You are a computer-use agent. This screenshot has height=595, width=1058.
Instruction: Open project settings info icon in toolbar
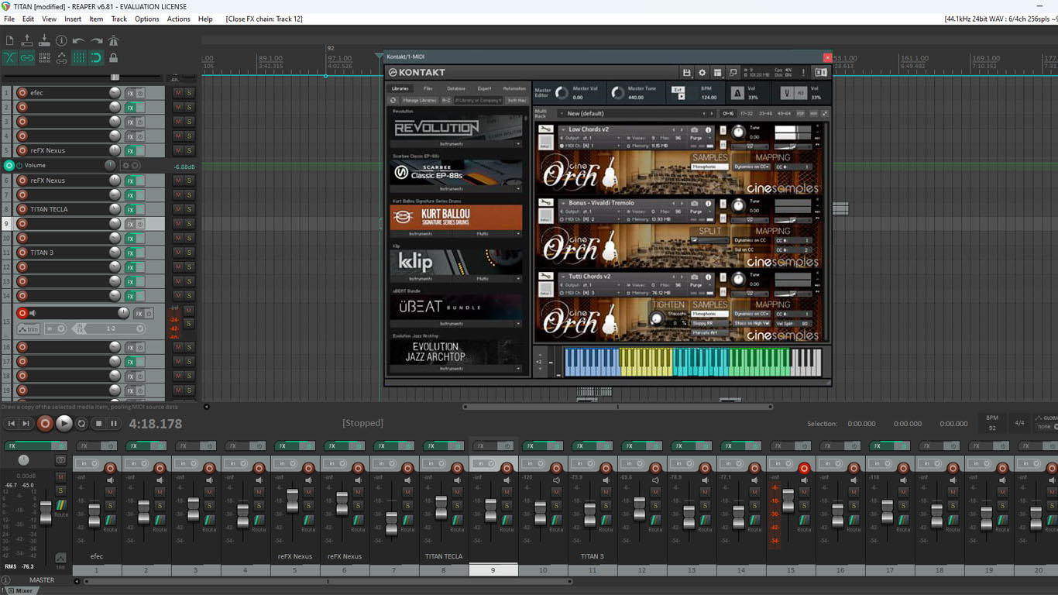pyautogui.click(x=61, y=41)
